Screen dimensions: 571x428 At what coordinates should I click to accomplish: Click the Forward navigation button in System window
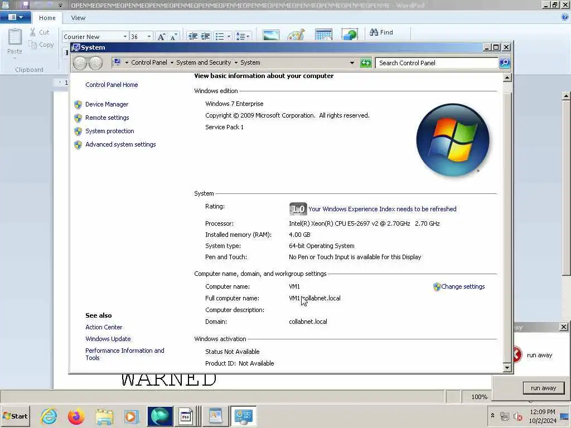[96, 63]
